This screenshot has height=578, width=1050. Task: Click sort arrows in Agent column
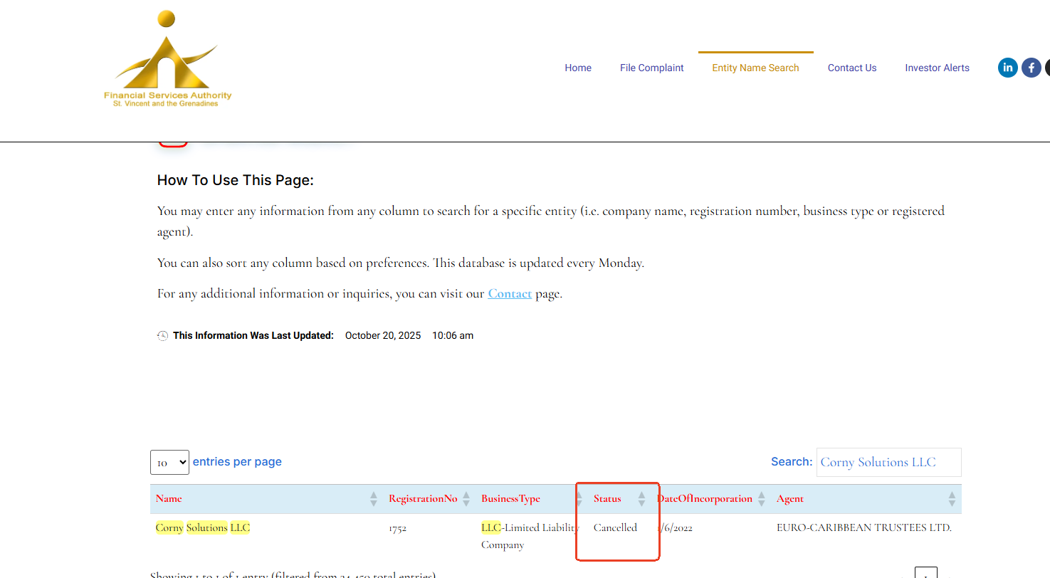952,499
